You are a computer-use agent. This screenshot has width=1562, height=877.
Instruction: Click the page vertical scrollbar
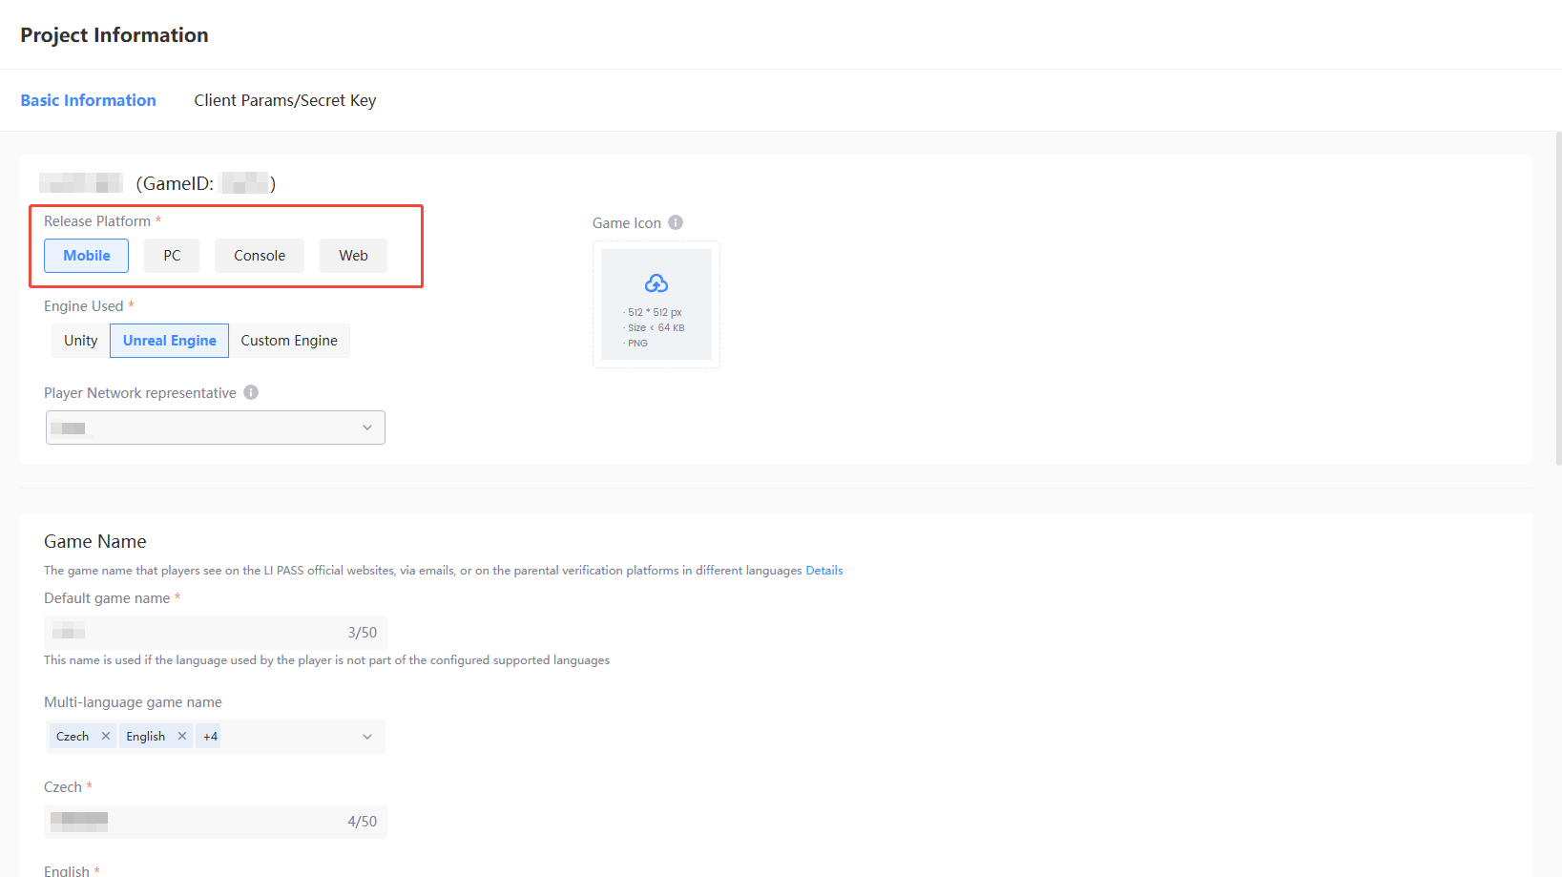point(1558,299)
